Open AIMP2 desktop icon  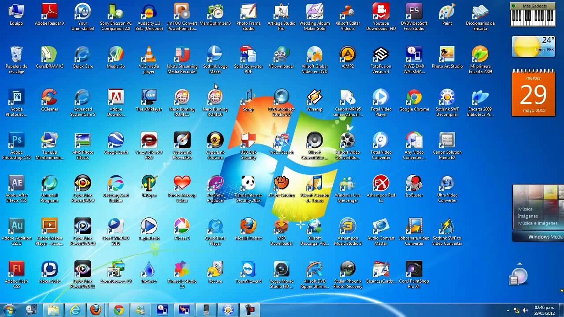(x=348, y=57)
